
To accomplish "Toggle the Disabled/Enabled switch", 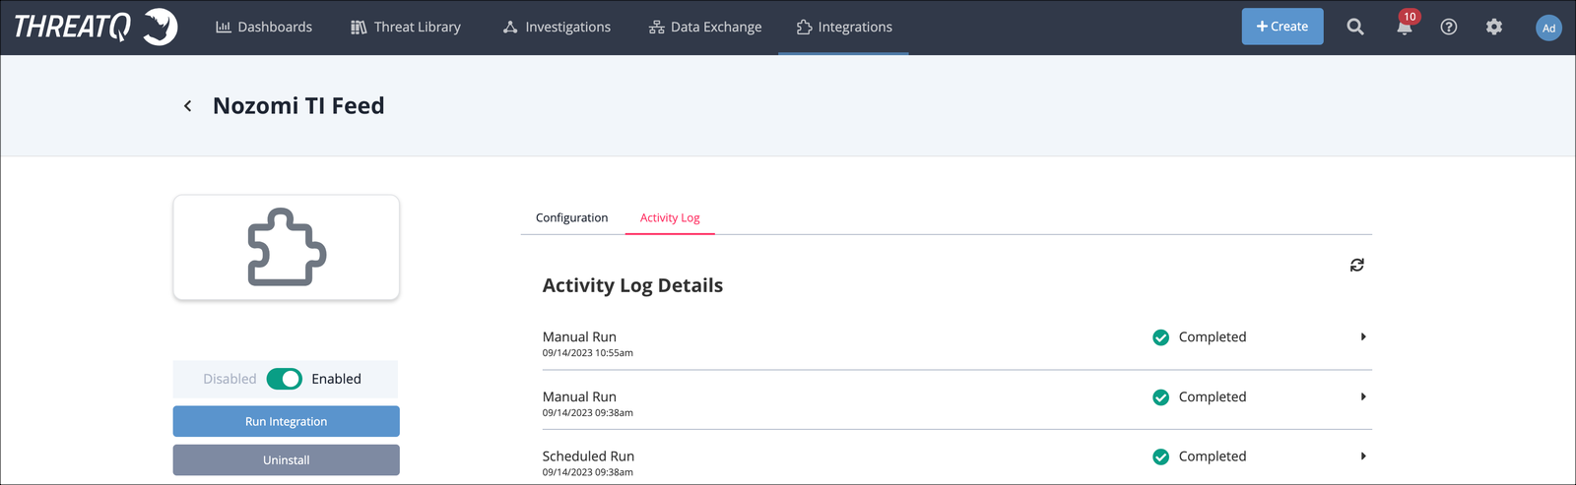I will (x=285, y=379).
